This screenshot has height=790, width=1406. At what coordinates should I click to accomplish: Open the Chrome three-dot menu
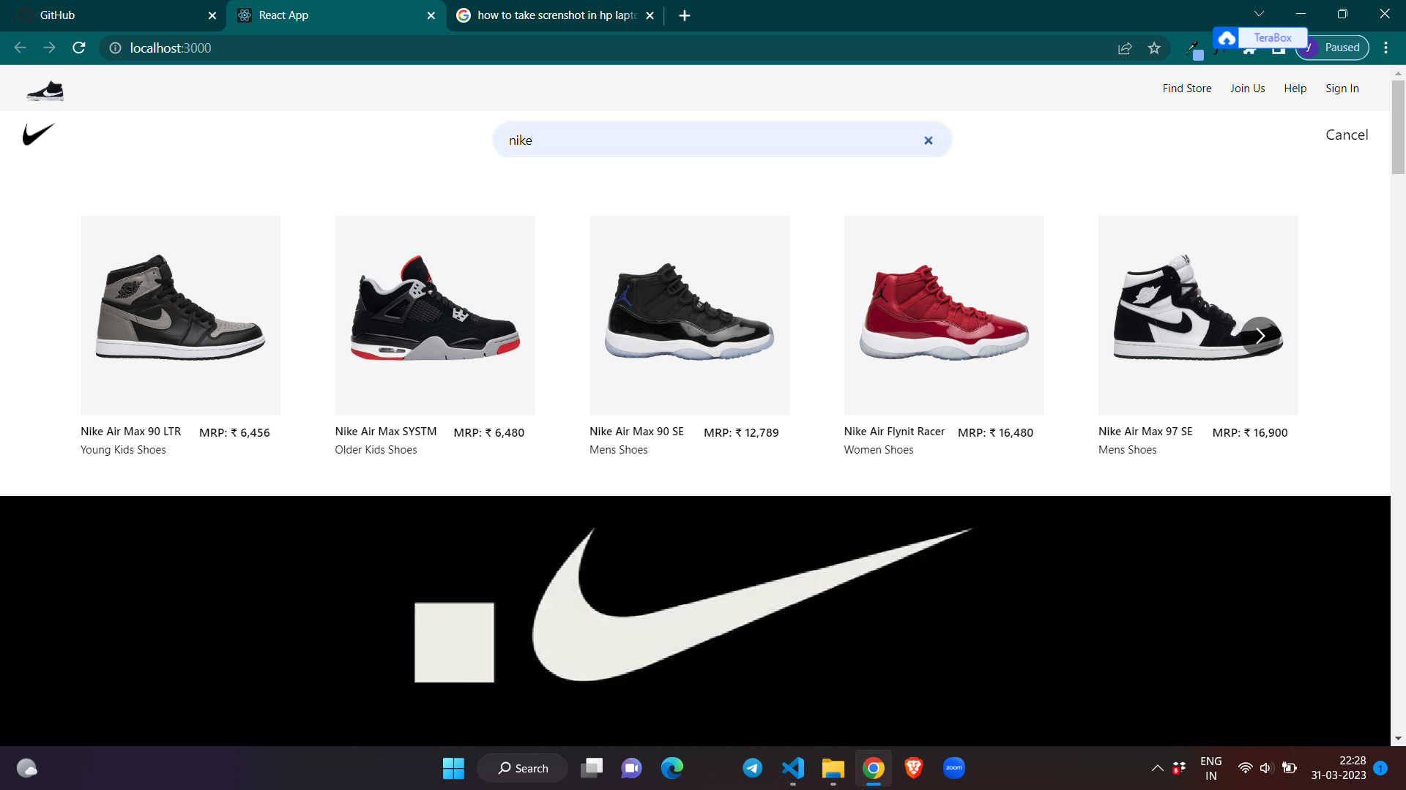pyautogui.click(x=1385, y=48)
